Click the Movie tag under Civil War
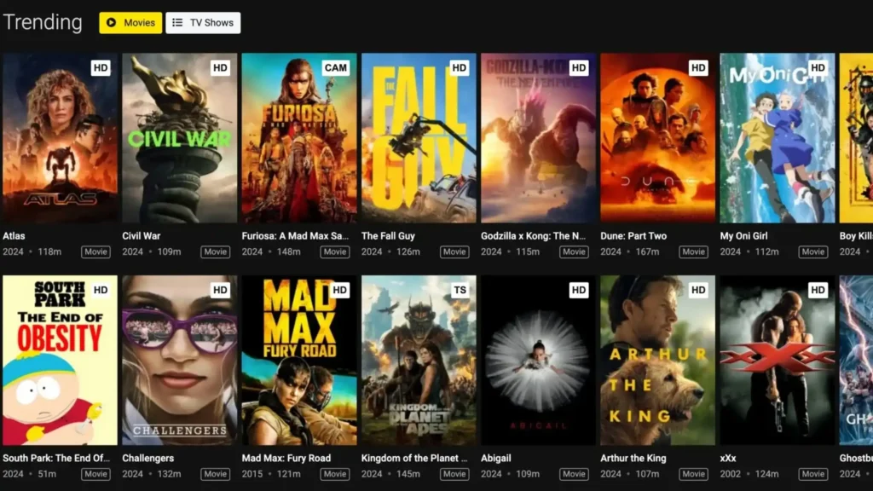This screenshot has width=873, height=491. (215, 251)
